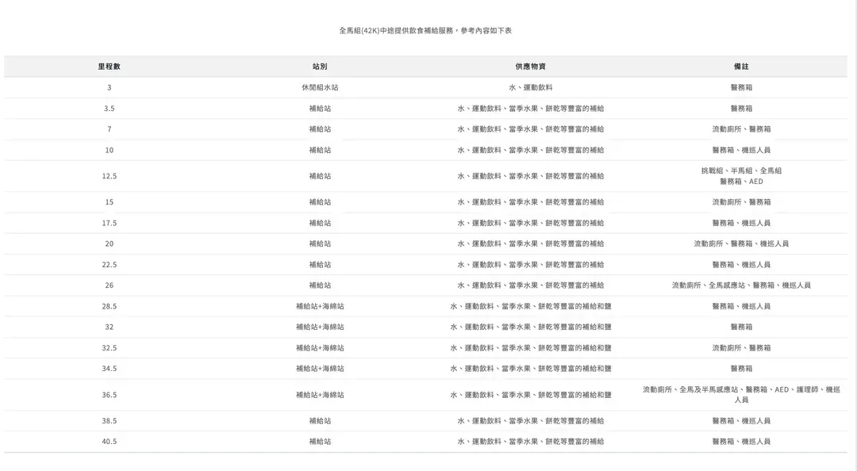
Task: Select the 17.5 mileage cell
Action: click(109, 223)
